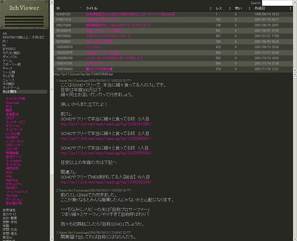Expand the 会社・職業 category
Viewport: 297px width, 241px height.
[x=10, y=218]
